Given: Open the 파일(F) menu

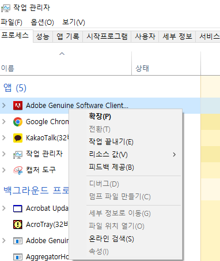Looking at the screenshot, I should (12, 23).
